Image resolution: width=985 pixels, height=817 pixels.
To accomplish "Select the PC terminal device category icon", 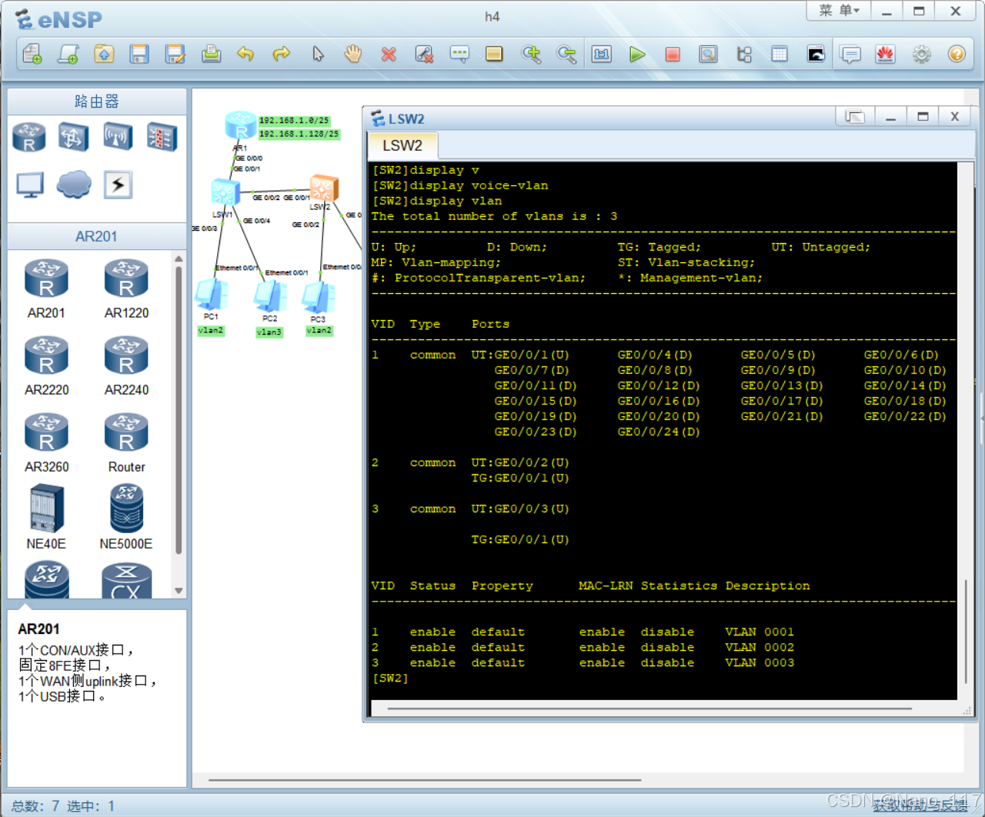I will tap(29, 185).
